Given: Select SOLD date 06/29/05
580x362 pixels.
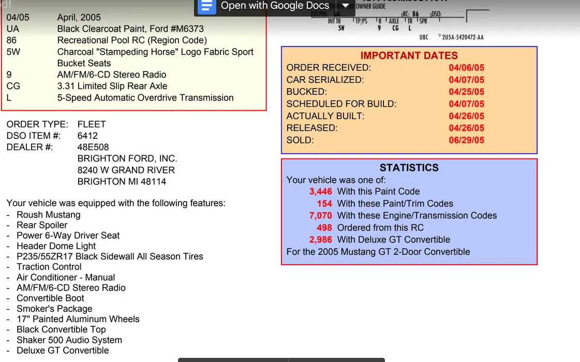Looking at the screenshot, I should click(x=467, y=140).
